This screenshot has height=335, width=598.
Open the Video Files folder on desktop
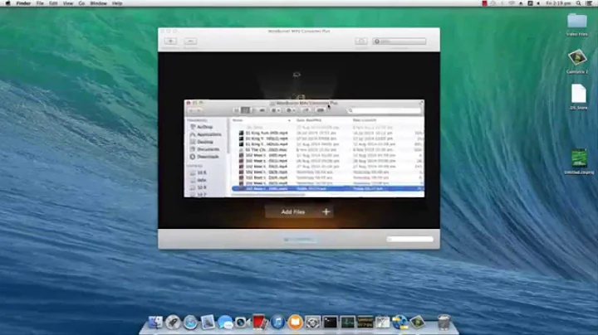point(576,24)
